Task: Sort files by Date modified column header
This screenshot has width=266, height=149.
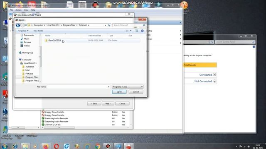Action: 95,36
